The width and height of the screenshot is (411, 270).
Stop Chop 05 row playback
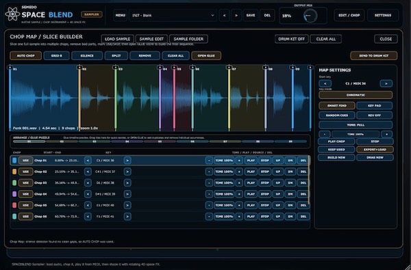264,205
